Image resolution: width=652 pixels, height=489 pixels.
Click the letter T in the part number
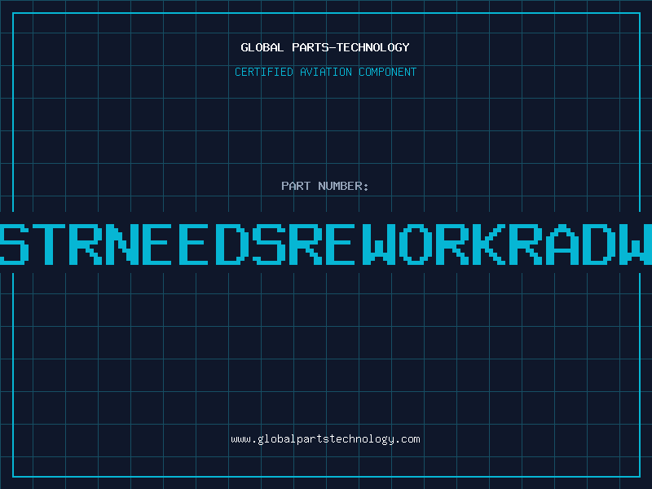point(49,244)
